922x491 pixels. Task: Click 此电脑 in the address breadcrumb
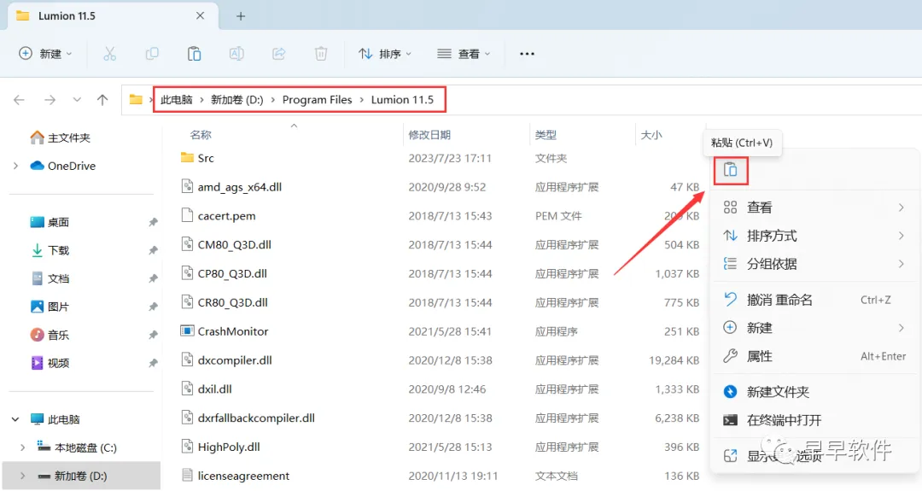pyautogui.click(x=177, y=100)
